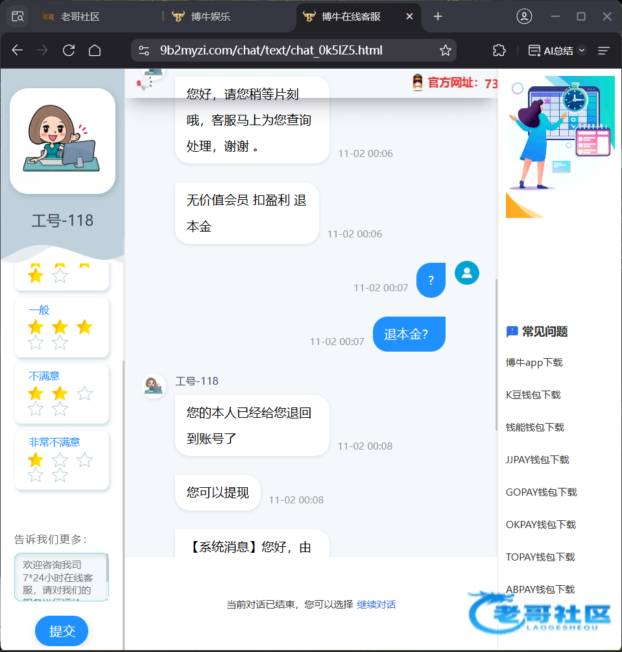The width and height of the screenshot is (622, 652).
Task: Open the tab search icon
Action: pyautogui.click(x=18, y=17)
